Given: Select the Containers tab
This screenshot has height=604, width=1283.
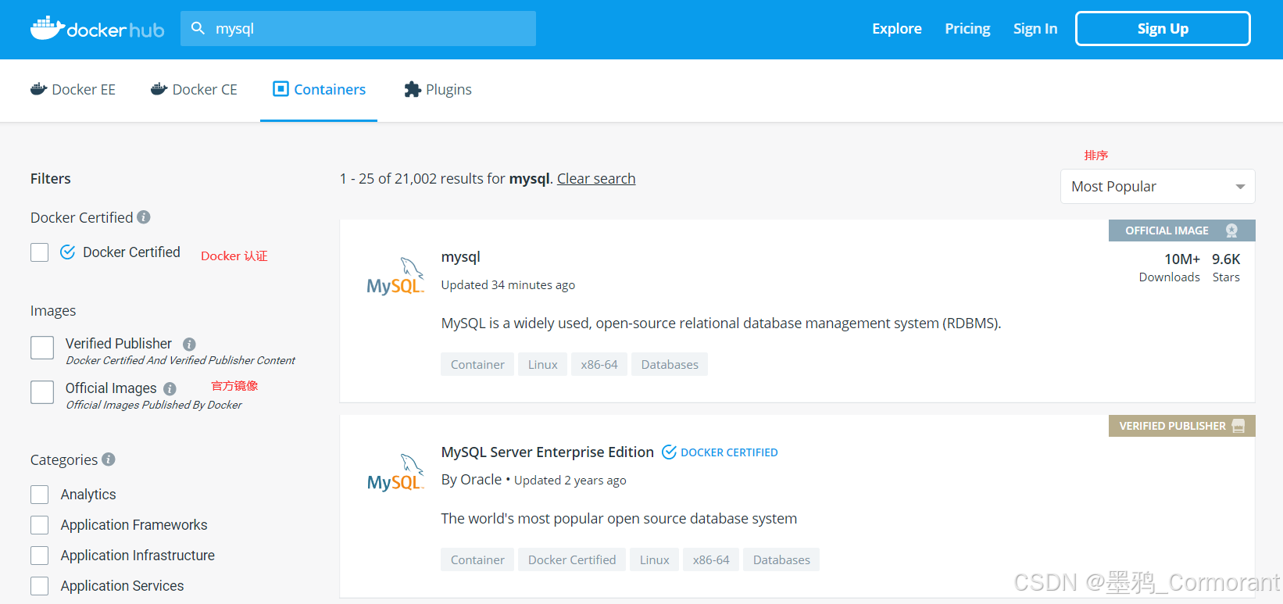Looking at the screenshot, I should 319,90.
